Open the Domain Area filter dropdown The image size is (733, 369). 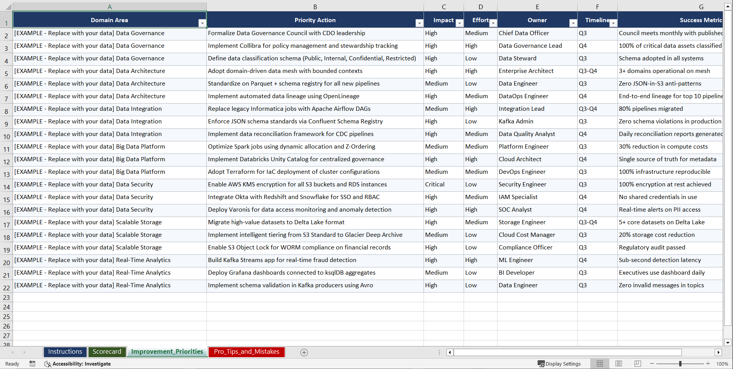pyautogui.click(x=202, y=23)
